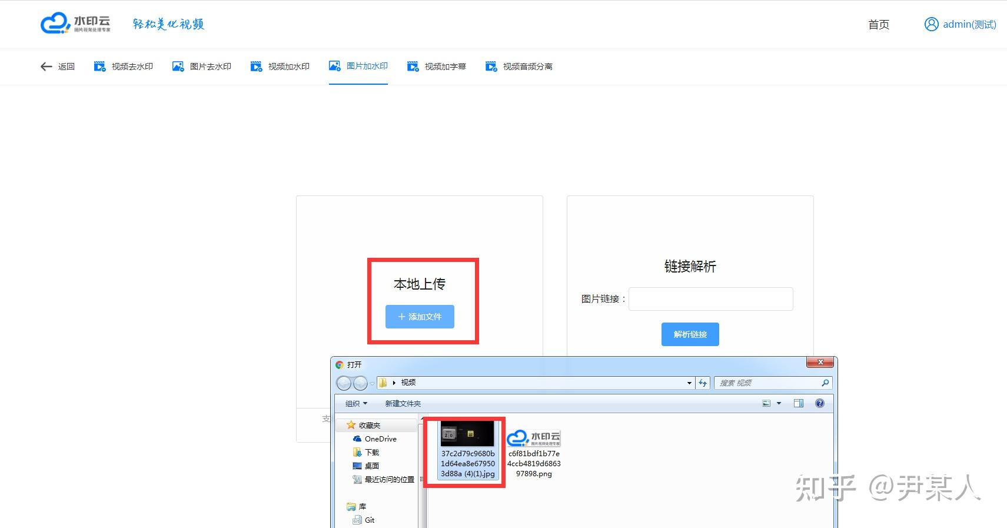Click the back navigation arrow in file dialog

point(344,383)
